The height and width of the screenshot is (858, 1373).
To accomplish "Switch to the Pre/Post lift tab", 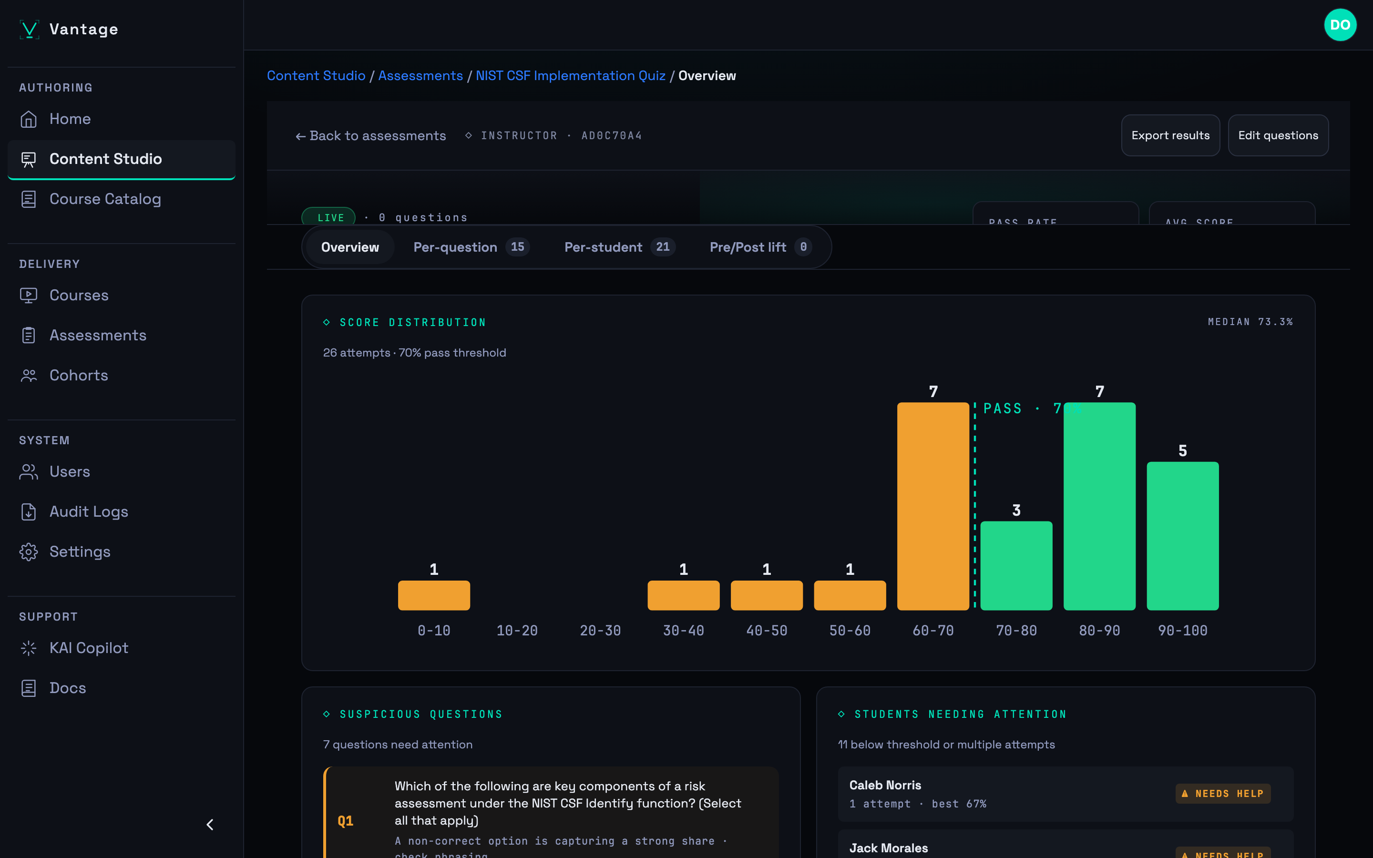I will point(760,247).
